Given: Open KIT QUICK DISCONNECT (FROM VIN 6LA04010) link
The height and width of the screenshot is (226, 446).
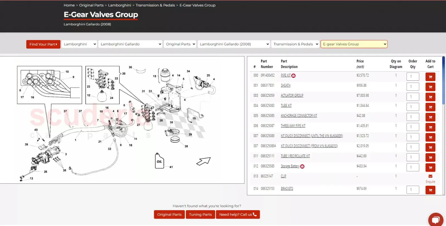Looking at the screenshot, I should tap(309, 146).
